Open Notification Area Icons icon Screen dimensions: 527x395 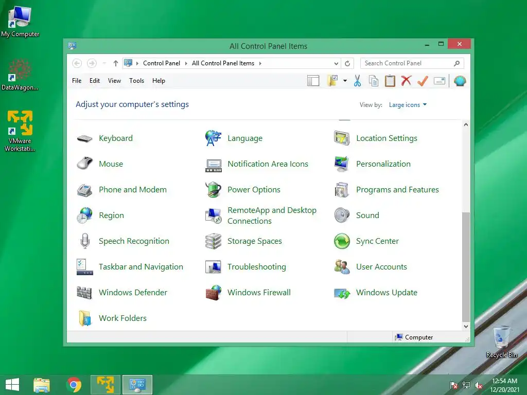[213, 165]
